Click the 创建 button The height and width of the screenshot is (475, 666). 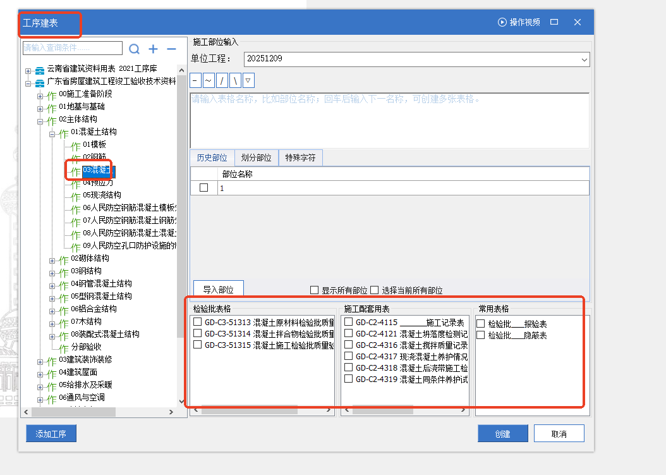point(502,434)
